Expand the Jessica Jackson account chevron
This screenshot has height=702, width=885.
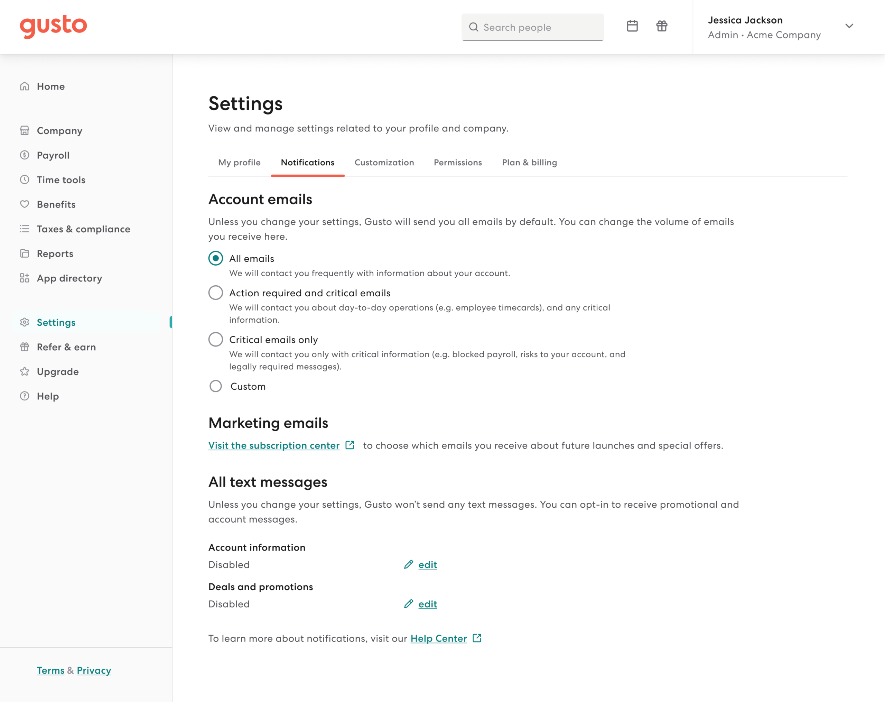[849, 26]
